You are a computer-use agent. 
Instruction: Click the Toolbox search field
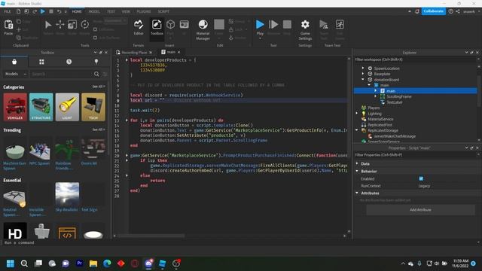(62, 74)
